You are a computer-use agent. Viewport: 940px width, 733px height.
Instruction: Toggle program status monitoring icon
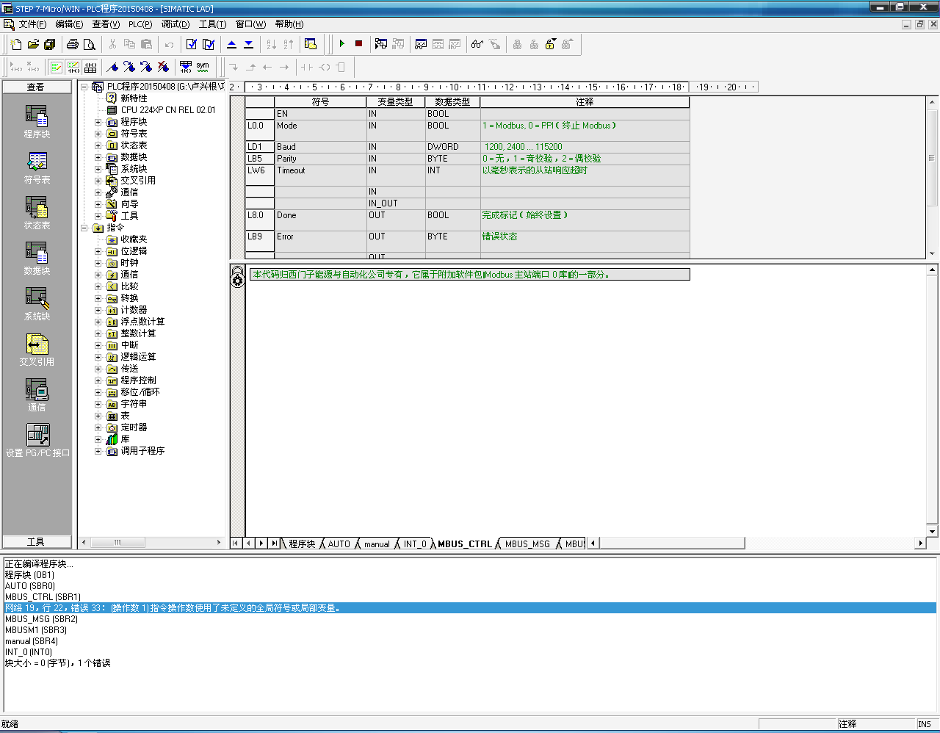tap(381, 44)
